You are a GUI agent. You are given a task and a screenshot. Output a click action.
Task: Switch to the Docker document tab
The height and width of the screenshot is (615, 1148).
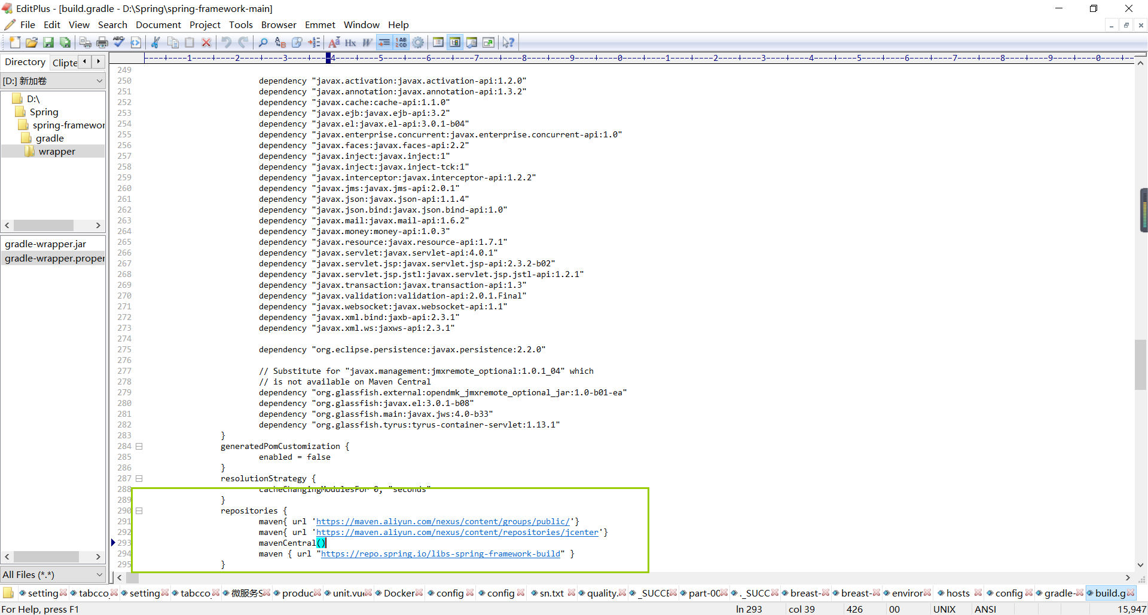[399, 593]
